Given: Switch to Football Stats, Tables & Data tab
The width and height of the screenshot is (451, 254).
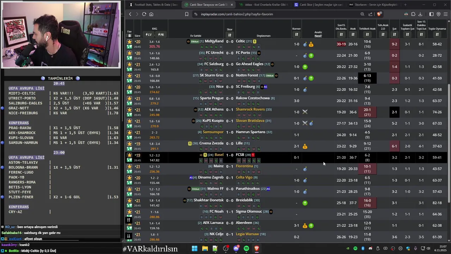Looking at the screenshot, I should [154, 5].
